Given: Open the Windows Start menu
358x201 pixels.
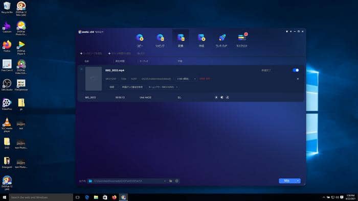Looking at the screenshot, I should coord(4,197).
